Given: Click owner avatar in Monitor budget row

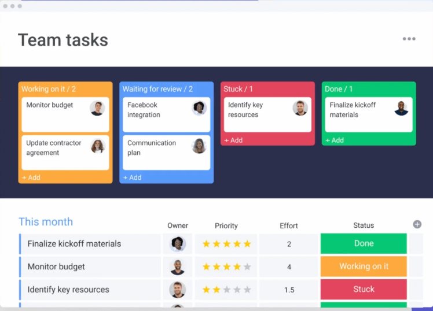Looking at the screenshot, I should 178,267.
